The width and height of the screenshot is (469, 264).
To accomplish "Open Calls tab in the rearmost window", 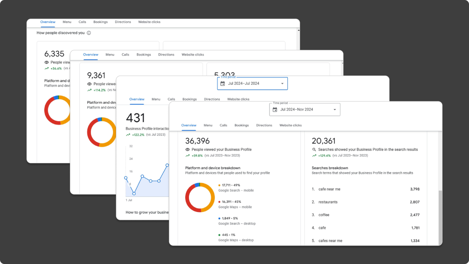I will click(x=82, y=22).
